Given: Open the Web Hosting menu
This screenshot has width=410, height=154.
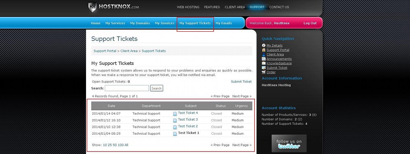Looking at the screenshot, I should pyautogui.click(x=188, y=7).
